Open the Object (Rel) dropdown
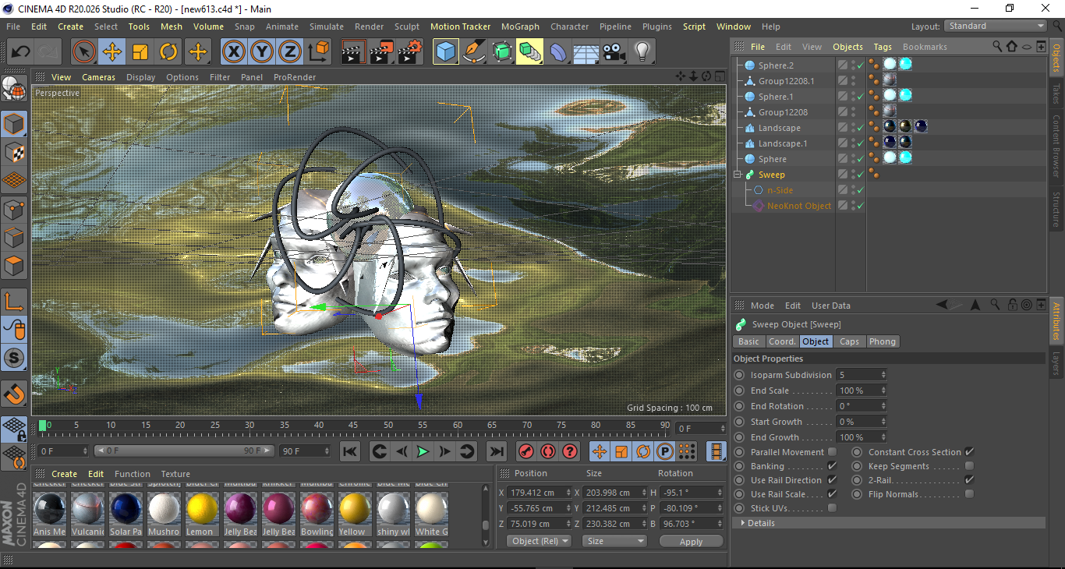This screenshot has height=569, width=1065. (539, 541)
